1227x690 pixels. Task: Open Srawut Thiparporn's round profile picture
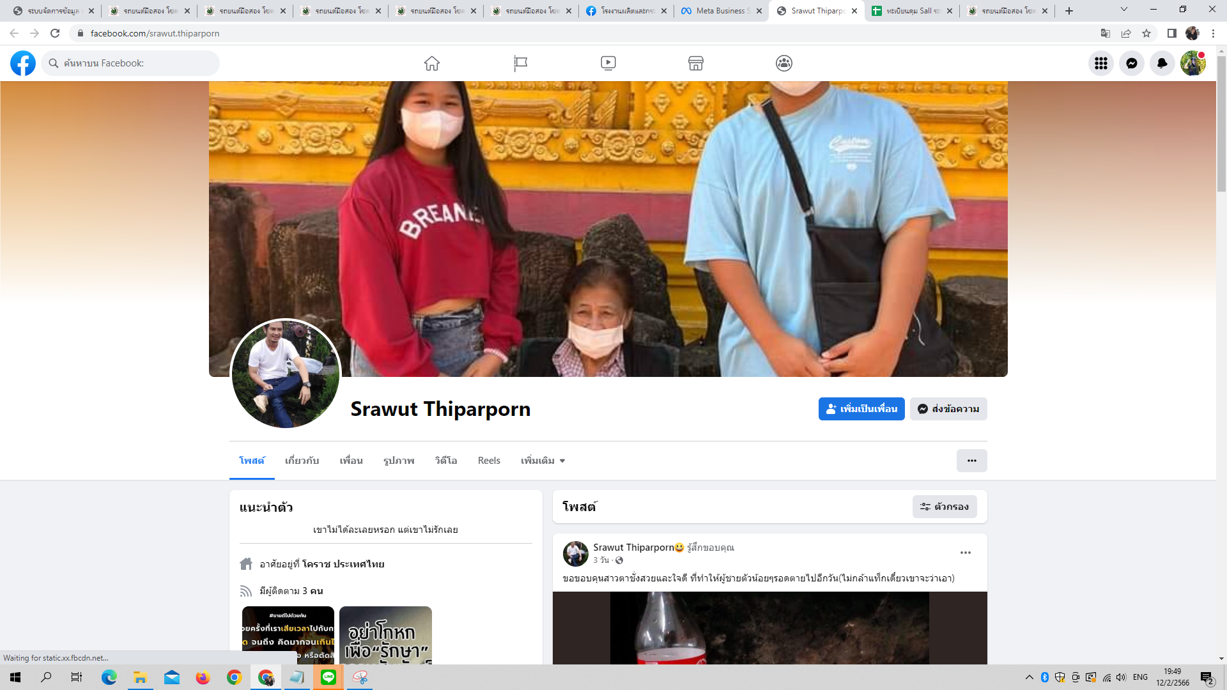(x=286, y=374)
